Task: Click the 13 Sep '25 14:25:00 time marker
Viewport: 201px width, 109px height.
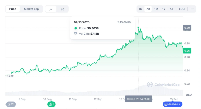Action: (139, 99)
